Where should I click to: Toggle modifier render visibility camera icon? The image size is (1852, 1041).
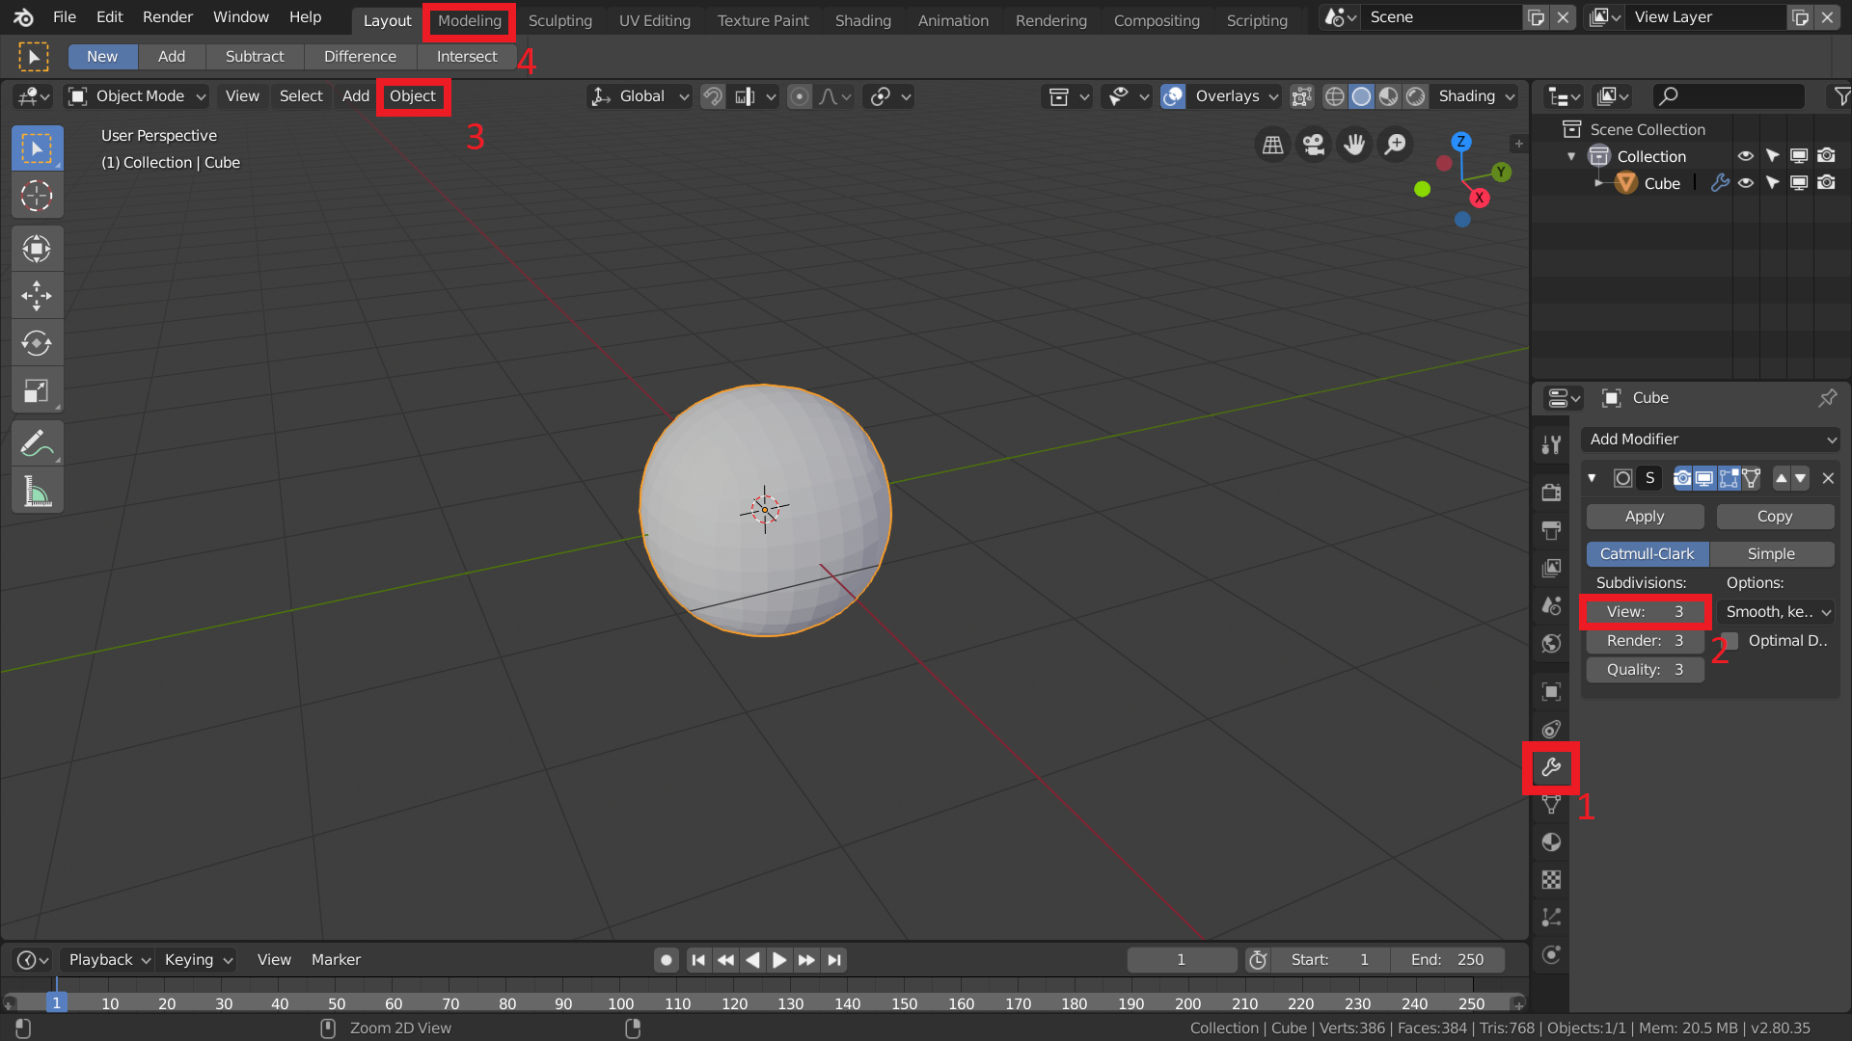(x=1682, y=478)
